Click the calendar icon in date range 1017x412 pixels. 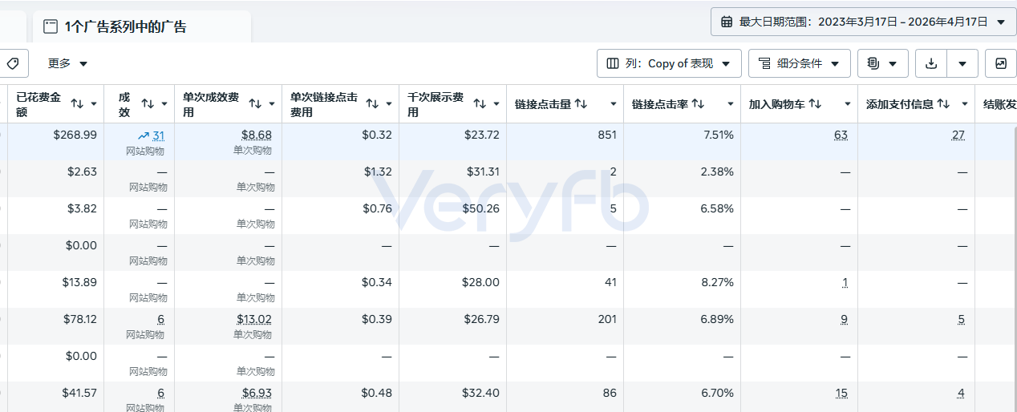click(727, 22)
